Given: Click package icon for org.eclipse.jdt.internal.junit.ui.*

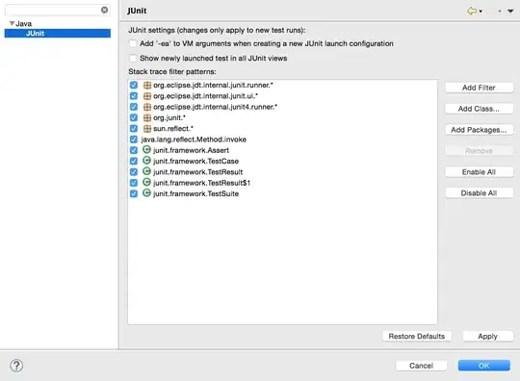Looking at the screenshot, I should coord(147,96).
